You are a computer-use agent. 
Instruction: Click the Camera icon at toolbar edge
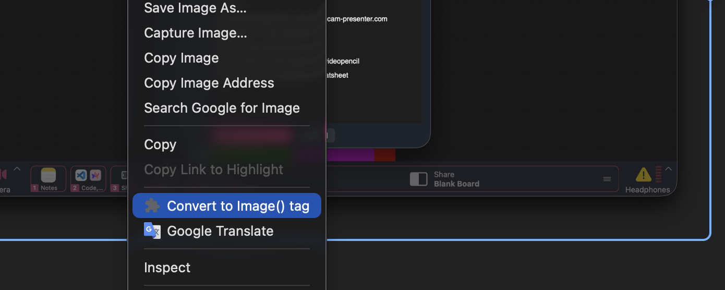3,174
